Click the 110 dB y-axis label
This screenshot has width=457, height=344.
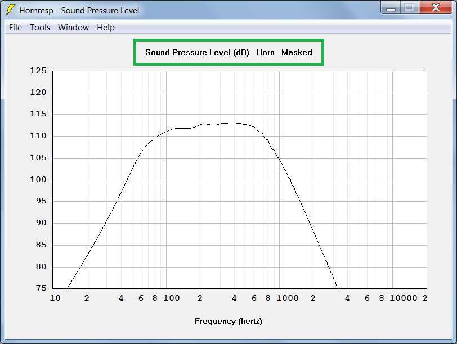[38, 135]
